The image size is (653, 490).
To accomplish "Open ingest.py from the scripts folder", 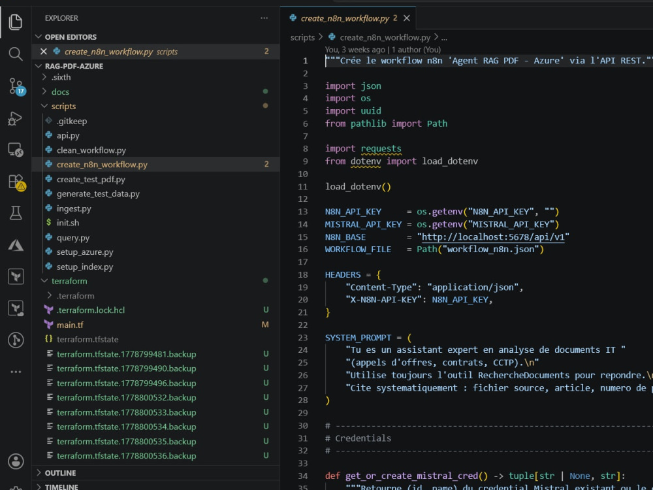I will pyautogui.click(x=74, y=208).
